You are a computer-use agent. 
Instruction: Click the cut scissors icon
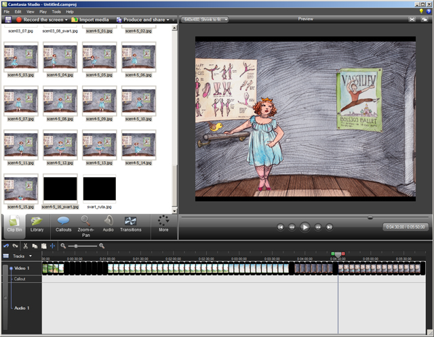click(26, 246)
